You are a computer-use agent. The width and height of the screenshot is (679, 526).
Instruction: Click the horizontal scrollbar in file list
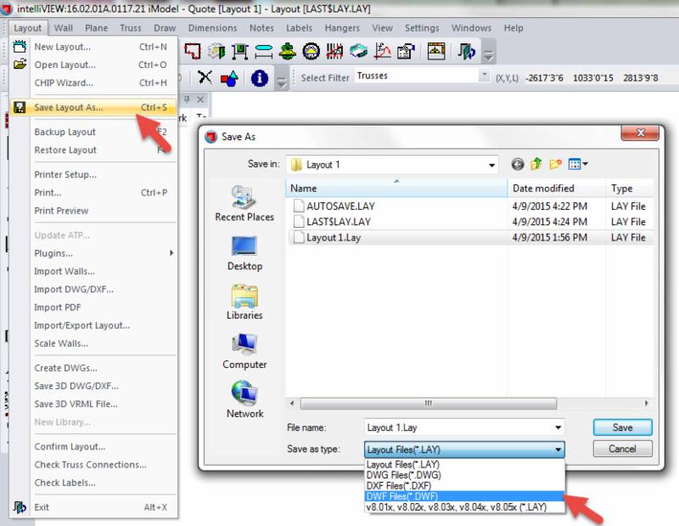[x=429, y=404]
